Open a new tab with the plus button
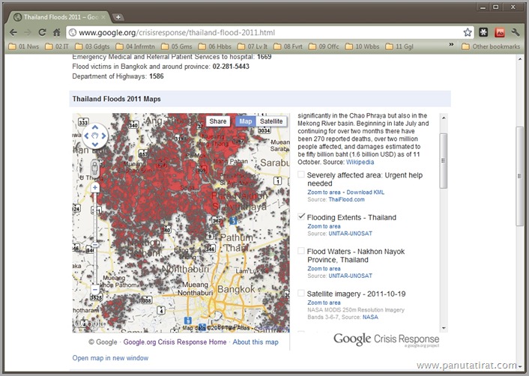Viewport: 529px width, 376px height. 118,17
